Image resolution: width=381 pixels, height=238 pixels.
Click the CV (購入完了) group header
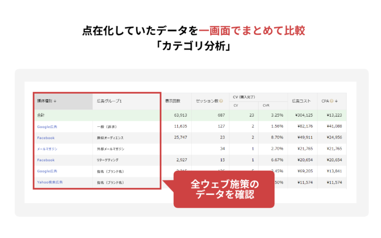(x=244, y=97)
